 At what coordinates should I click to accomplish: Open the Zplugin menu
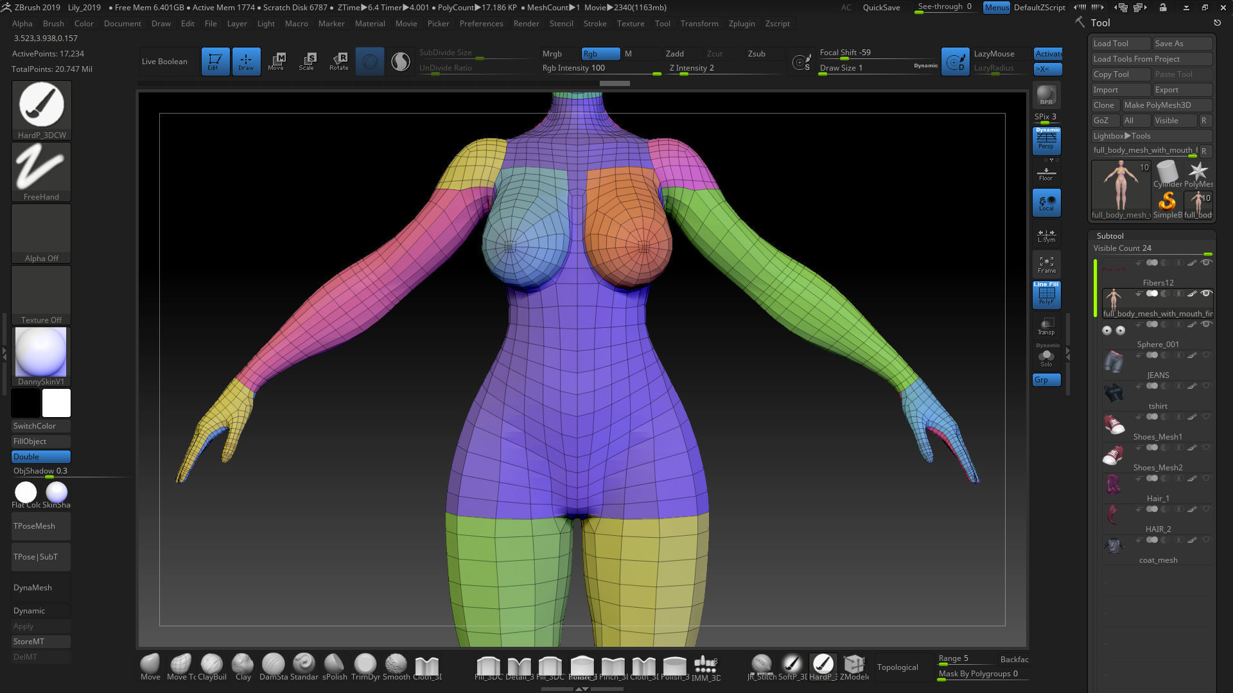click(742, 24)
